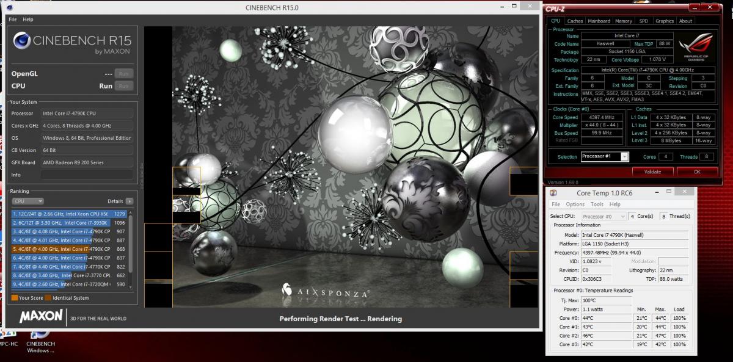This screenshot has height=362, width=733.
Task: Switch to the SPD tab in CPU-Z
Action: point(643,21)
